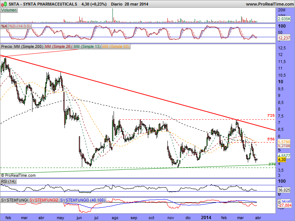The height and width of the screenshot is (221, 295).
Task: Select the MM (Simple 200) label
Action: 28,46
